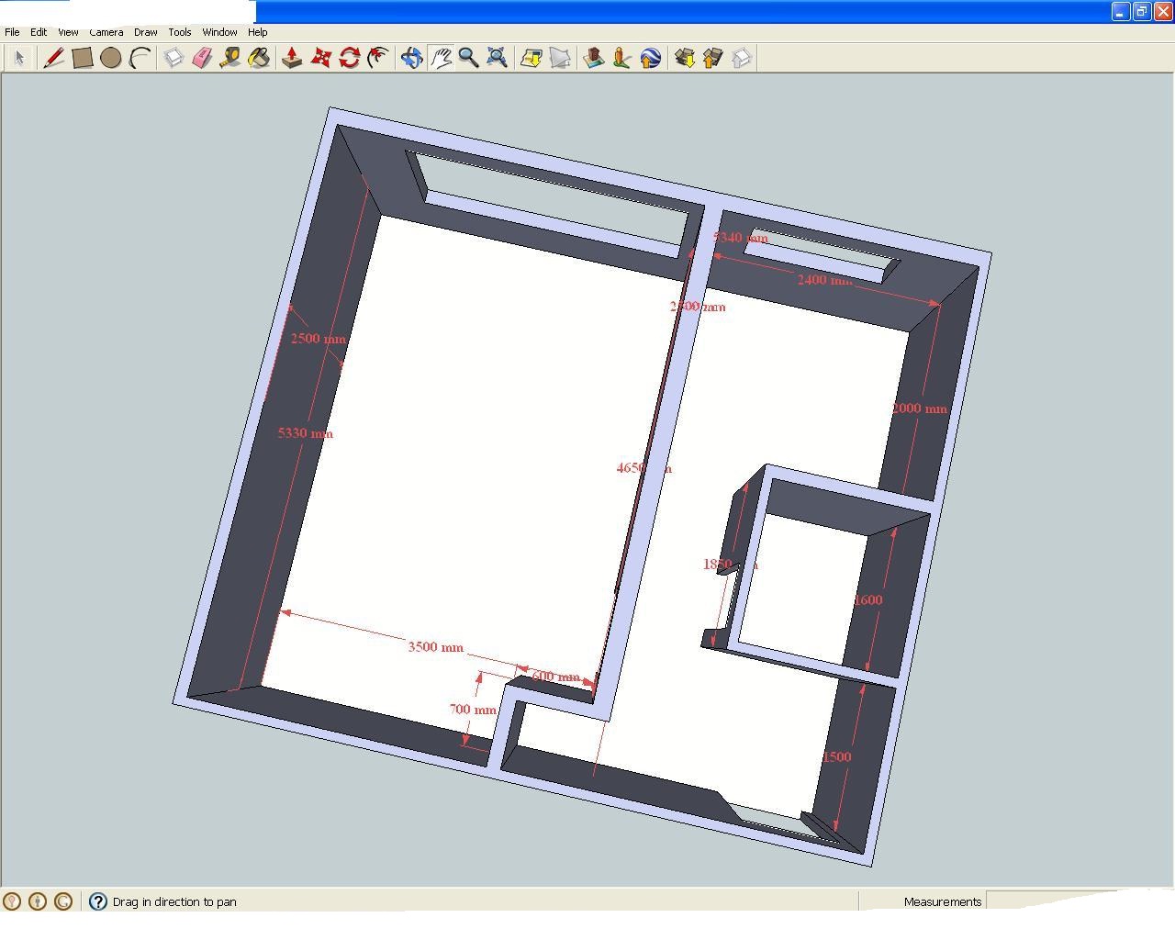Activate the Push/Pull tool
Viewport: 1175px width, 940px height.
point(292,58)
